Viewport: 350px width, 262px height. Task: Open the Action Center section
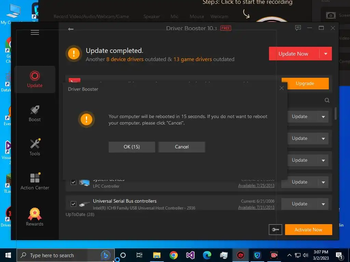point(35,181)
